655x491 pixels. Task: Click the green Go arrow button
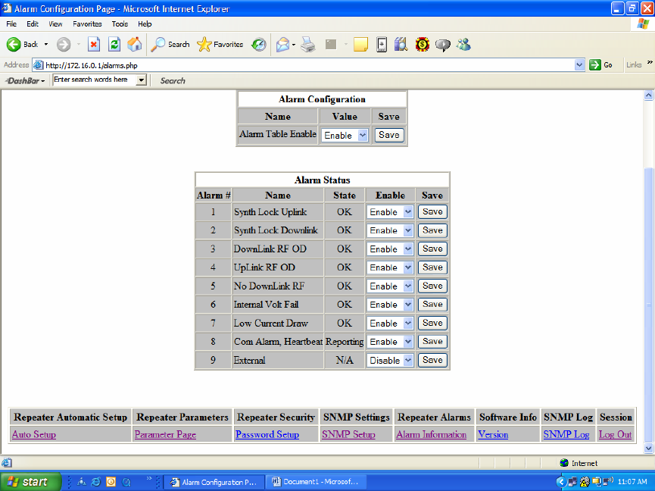(x=595, y=64)
